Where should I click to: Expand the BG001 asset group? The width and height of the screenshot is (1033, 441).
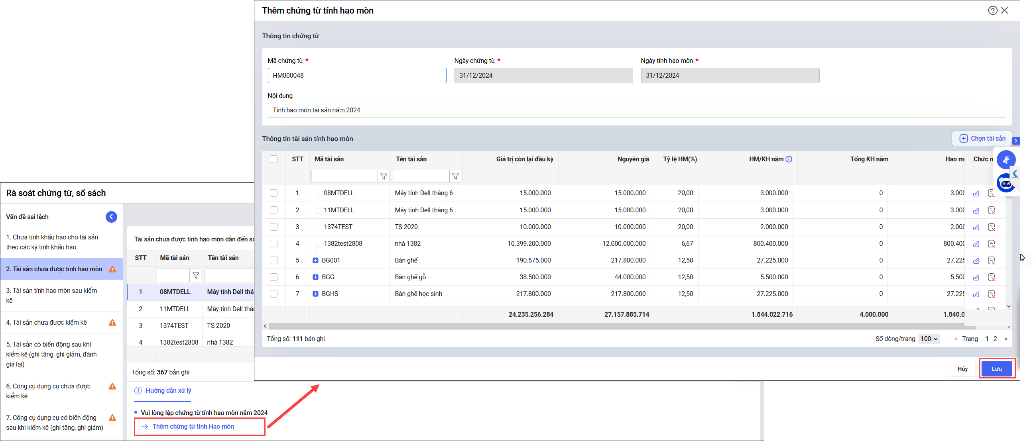pyautogui.click(x=315, y=261)
